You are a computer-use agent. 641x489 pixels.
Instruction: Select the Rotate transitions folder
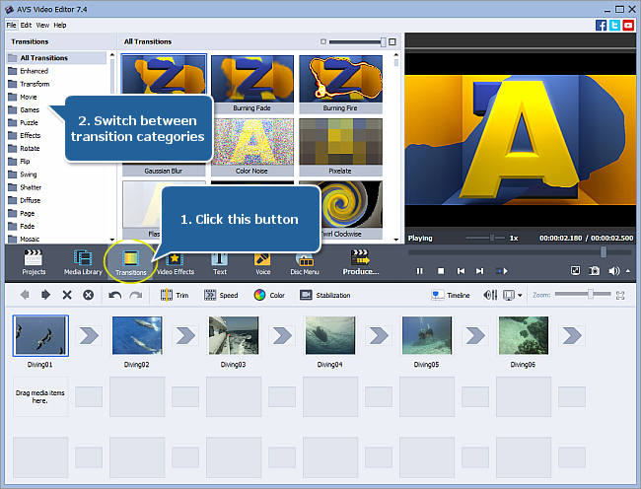tap(24, 148)
